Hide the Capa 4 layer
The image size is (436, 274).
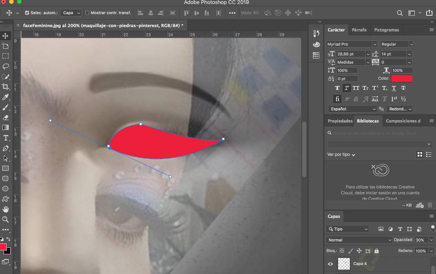[330, 264]
